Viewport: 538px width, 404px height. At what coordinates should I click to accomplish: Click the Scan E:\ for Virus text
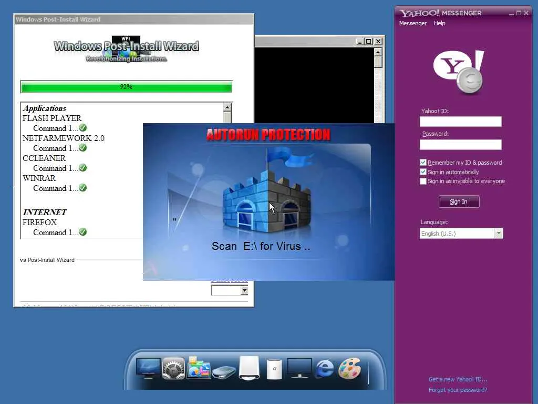(261, 246)
